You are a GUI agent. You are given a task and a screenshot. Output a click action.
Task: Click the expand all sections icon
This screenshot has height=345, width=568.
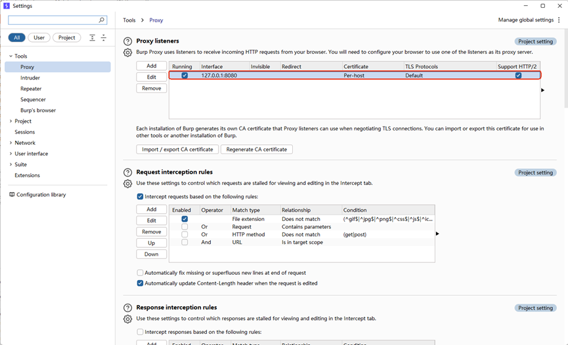click(93, 37)
